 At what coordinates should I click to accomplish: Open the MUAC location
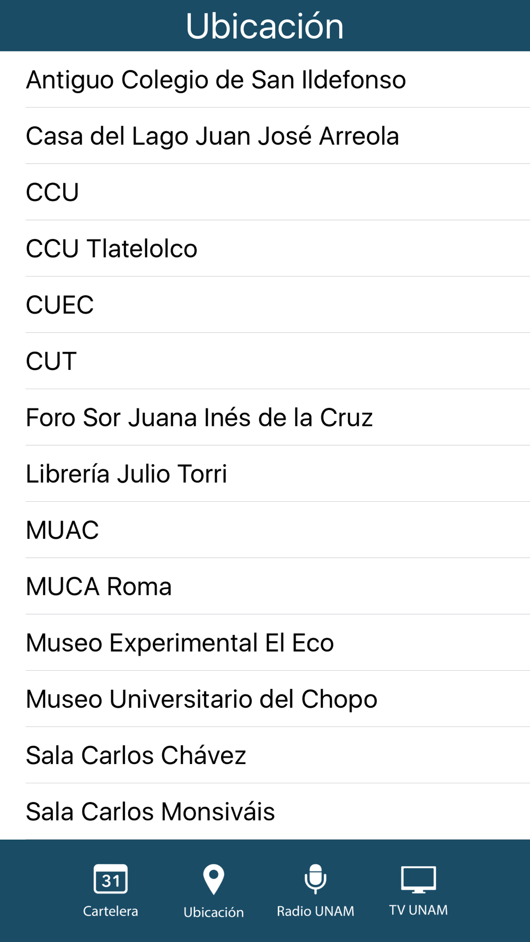tap(265, 530)
